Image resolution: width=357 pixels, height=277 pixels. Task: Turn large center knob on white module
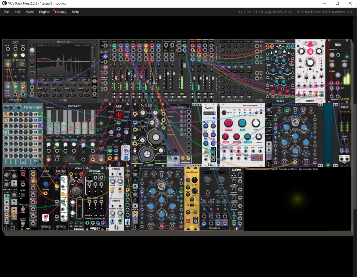pos(310,62)
